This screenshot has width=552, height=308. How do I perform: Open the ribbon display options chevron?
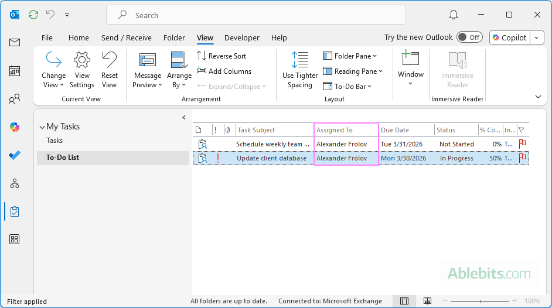[539, 97]
